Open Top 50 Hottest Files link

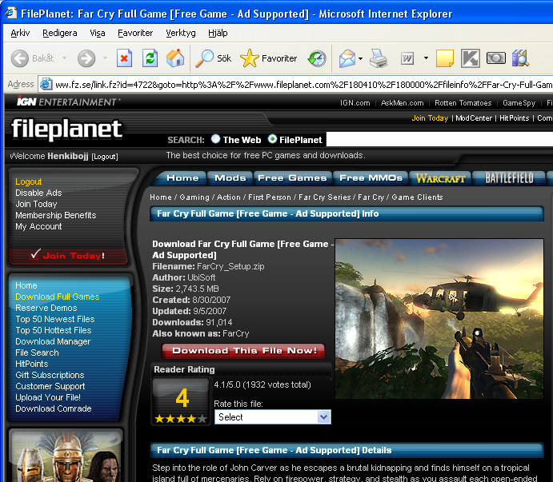pos(54,330)
